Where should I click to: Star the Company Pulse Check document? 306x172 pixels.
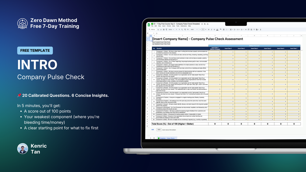tap(202, 24)
